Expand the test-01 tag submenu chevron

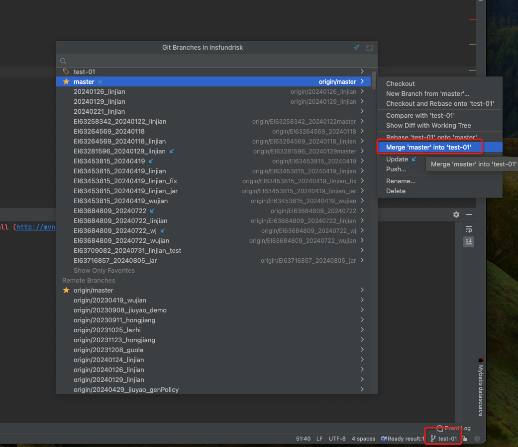click(362, 72)
